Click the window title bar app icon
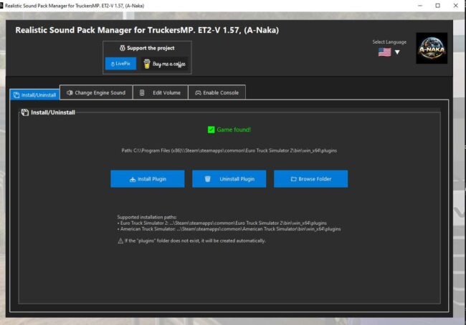466x325 pixels. (1, 6)
